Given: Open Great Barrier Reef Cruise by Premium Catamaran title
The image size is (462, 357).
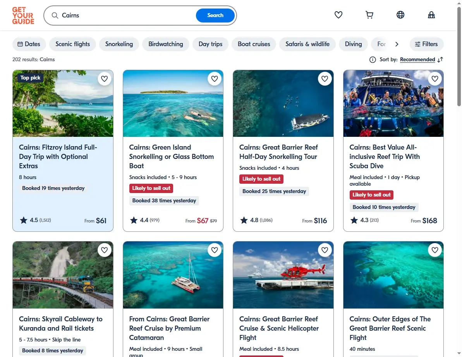Looking at the screenshot, I should pos(169,328).
